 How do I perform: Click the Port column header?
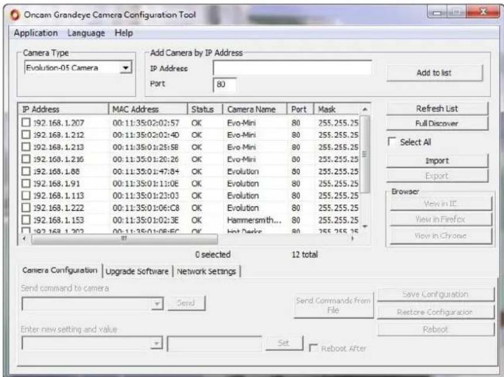[300, 109]
